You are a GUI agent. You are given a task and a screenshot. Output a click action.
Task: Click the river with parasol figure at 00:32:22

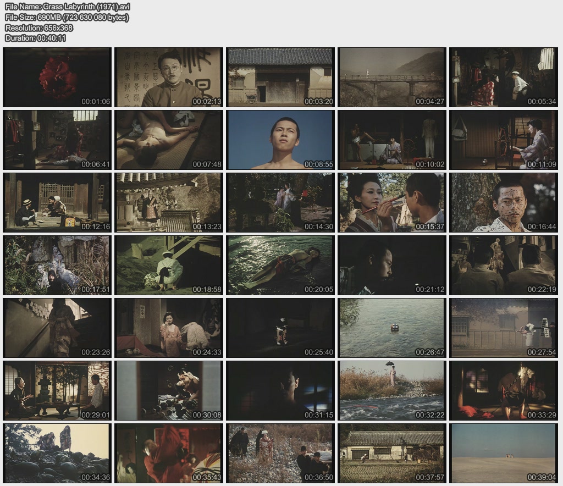[392, 390]
